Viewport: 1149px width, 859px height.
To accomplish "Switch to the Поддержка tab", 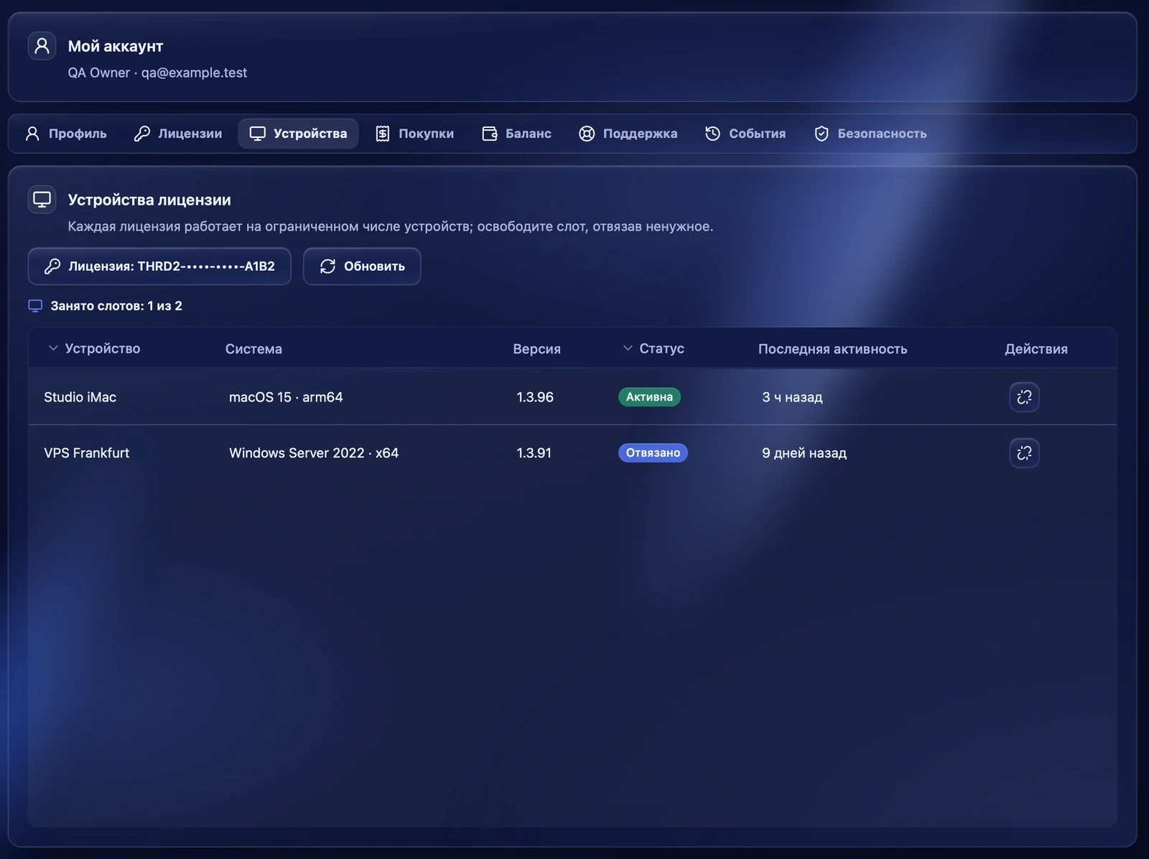I will (x=628, y=134).
